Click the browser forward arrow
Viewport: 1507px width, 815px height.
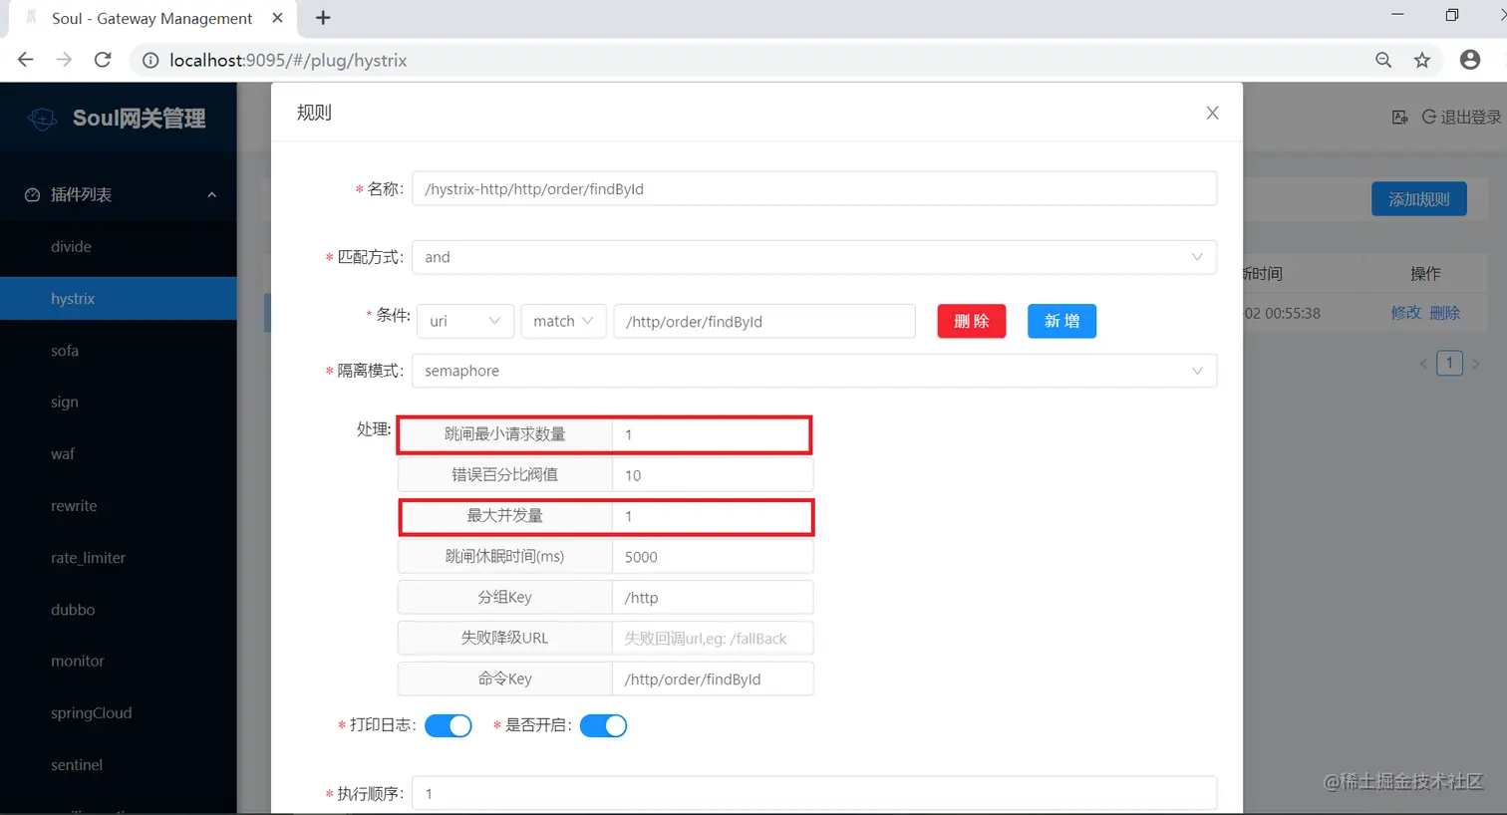pos(64,60)
